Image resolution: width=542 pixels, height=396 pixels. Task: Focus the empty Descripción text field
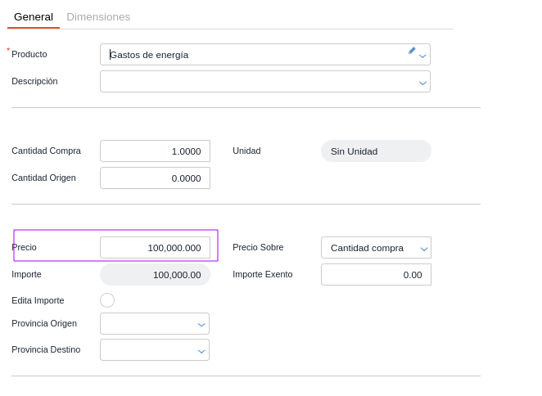254,82
